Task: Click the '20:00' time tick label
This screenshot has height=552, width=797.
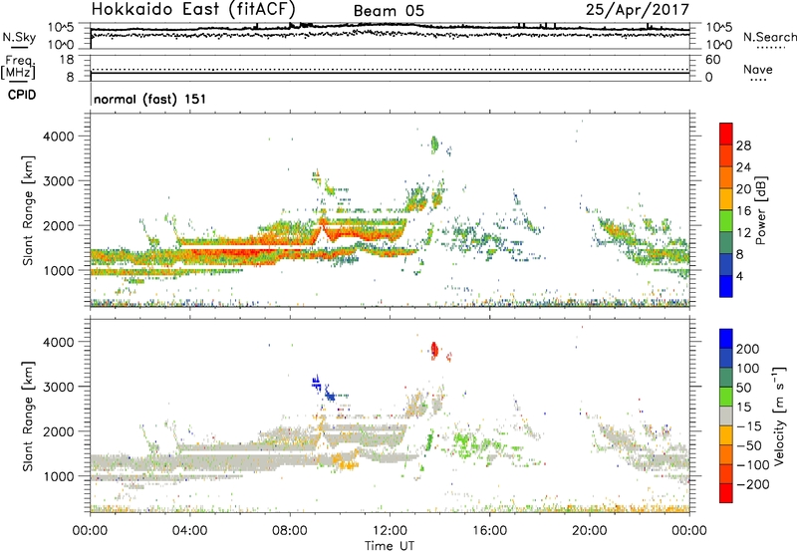Action: 590,531
